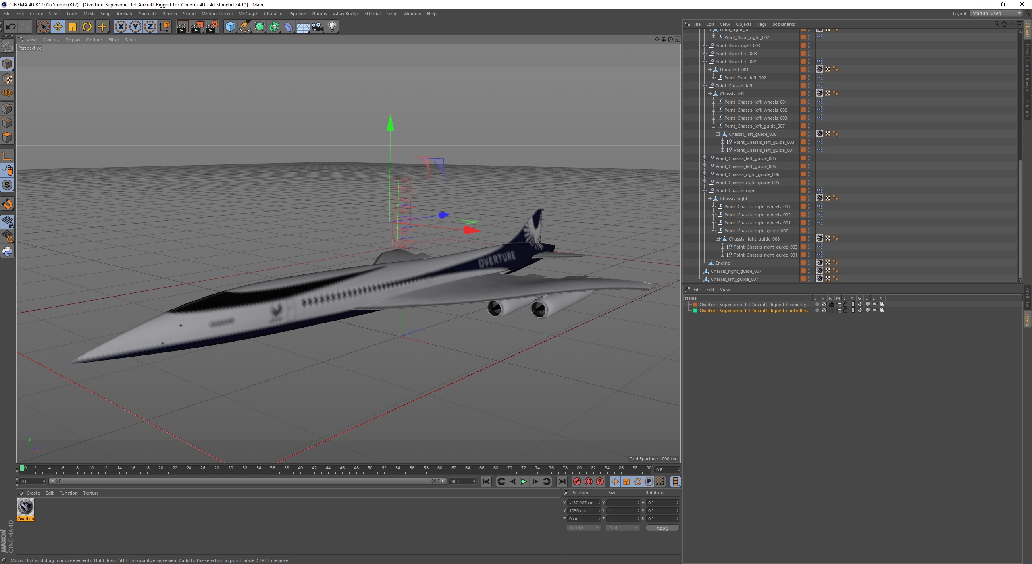Click the Floor environment icon

(x=303, y=27)
